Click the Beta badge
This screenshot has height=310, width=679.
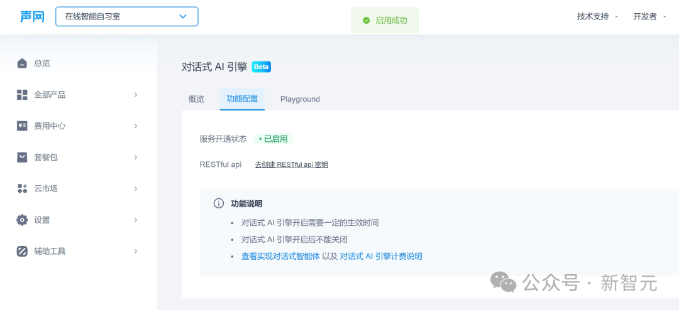[x=261, y=67]
